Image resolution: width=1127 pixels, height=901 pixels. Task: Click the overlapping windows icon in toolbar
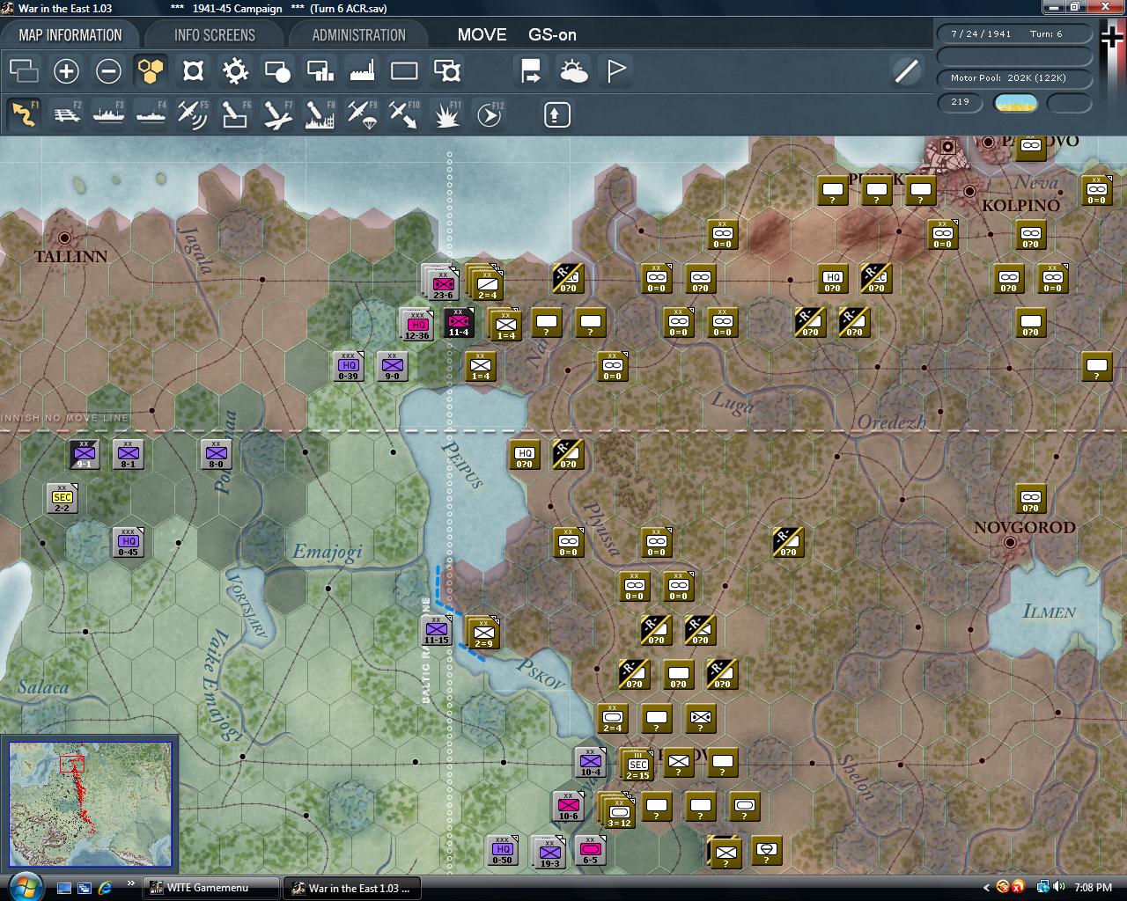[24, 71]
